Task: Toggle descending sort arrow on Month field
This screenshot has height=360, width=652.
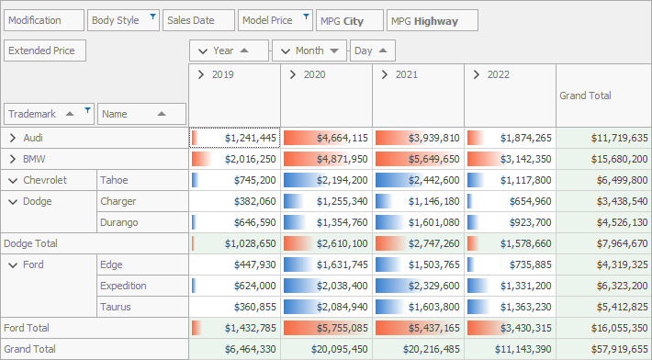Action: (334, 51)
